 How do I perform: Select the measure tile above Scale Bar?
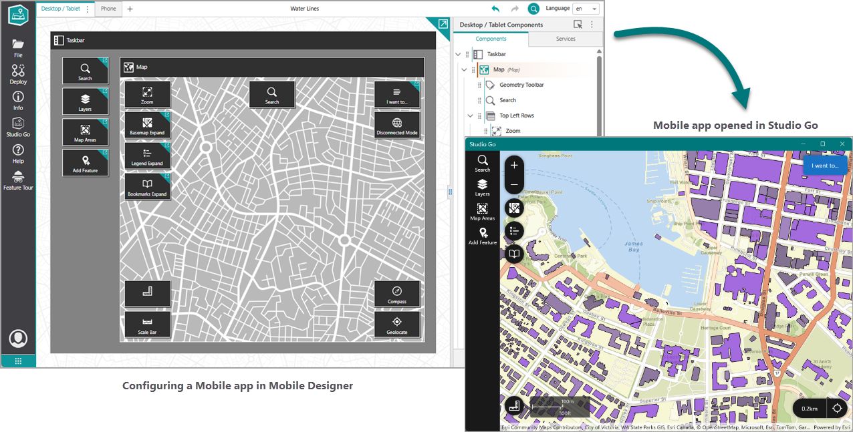click(147, 294)
